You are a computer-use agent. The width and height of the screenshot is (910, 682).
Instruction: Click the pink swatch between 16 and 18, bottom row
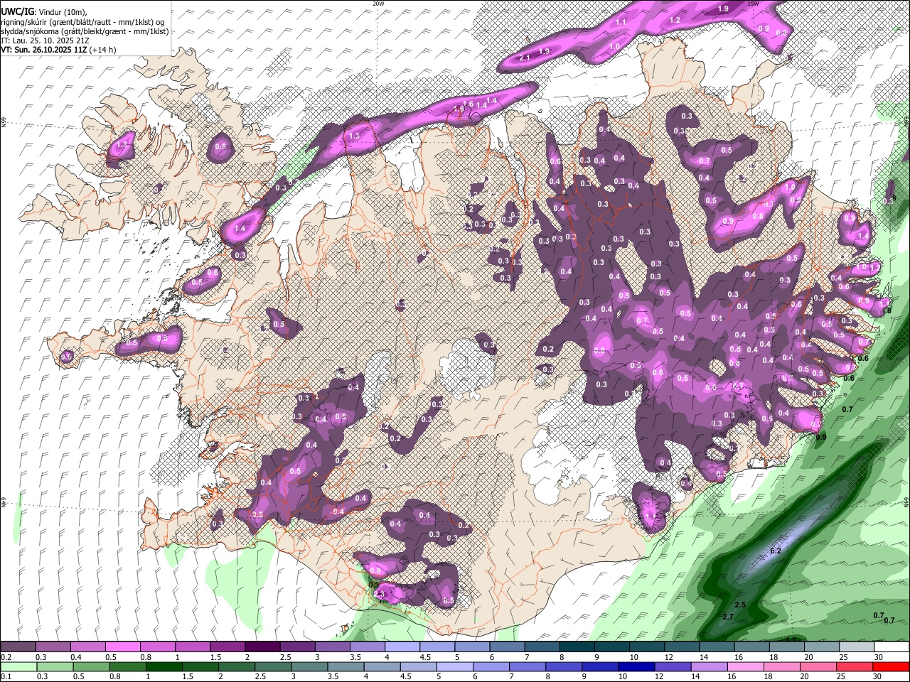(x=744, y=666)
